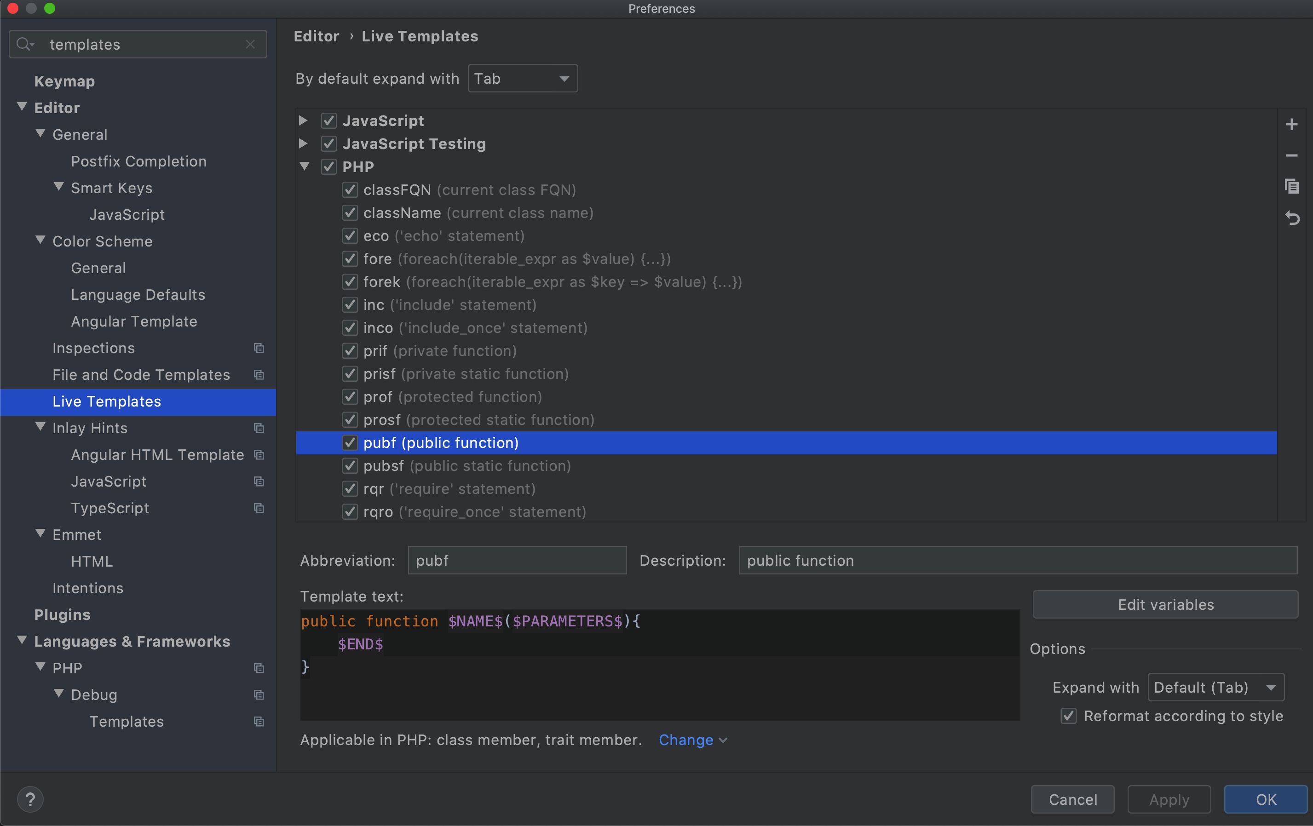Click the Apply button
Viewport: 1313px width, 826px height.
pyautogui.click(x=1169, y=799)
